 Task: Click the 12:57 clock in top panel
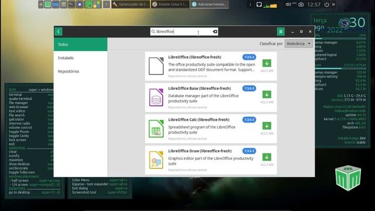314,5
